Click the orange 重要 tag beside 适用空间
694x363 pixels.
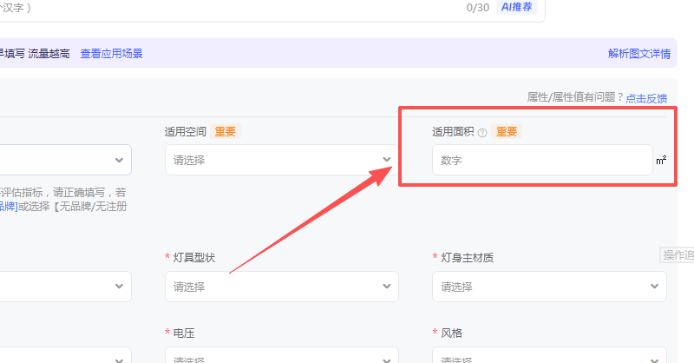(226, 132)
